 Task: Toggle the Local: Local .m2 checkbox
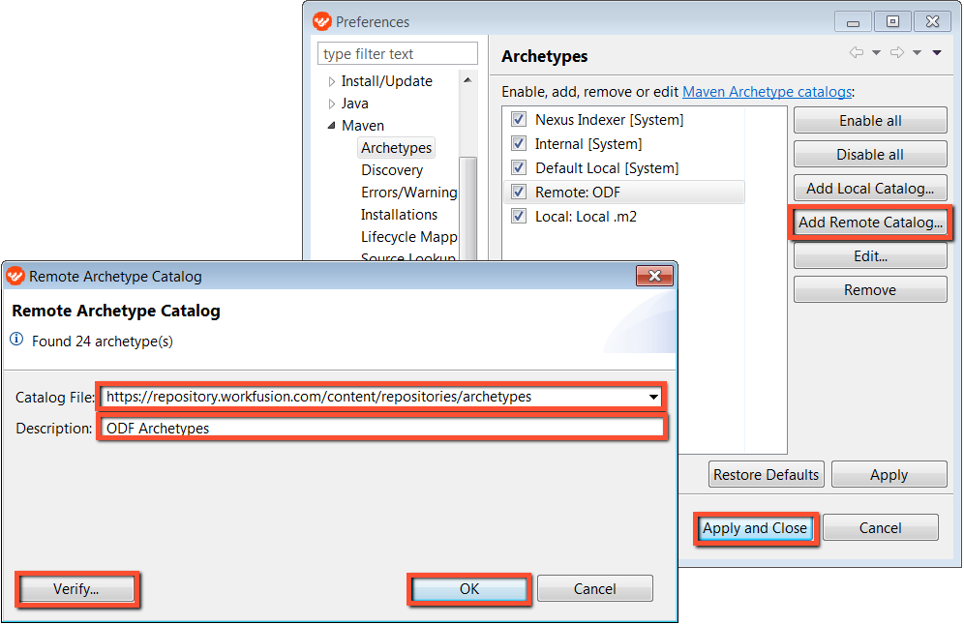pos(519,217)
